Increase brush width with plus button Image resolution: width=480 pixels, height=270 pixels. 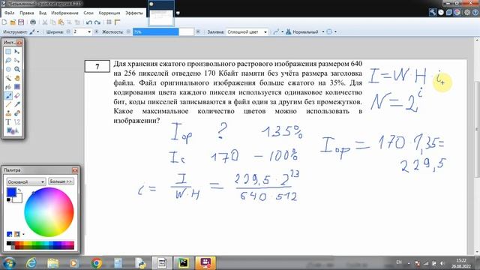(x=97, y=31)
